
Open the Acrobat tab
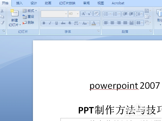point(118,3)
